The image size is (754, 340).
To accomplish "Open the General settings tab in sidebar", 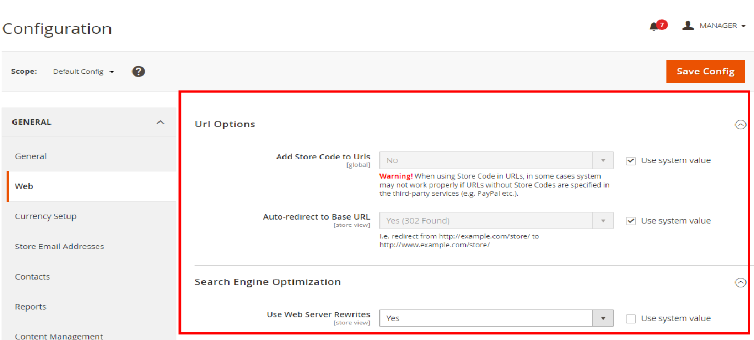I will coord(31,156).
